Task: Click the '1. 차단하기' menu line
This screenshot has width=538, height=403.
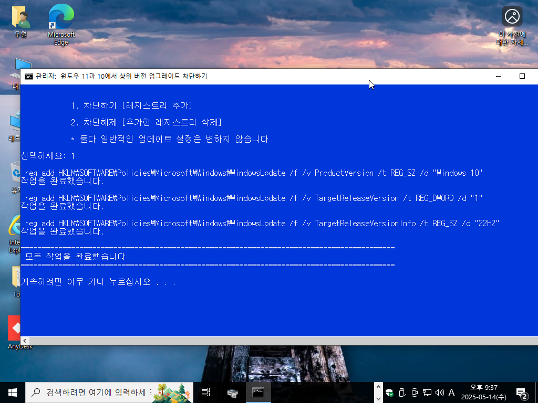Action: click(132, 105)
